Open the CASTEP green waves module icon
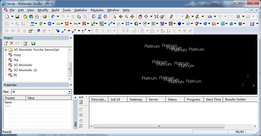 click(x=58, y=24)
